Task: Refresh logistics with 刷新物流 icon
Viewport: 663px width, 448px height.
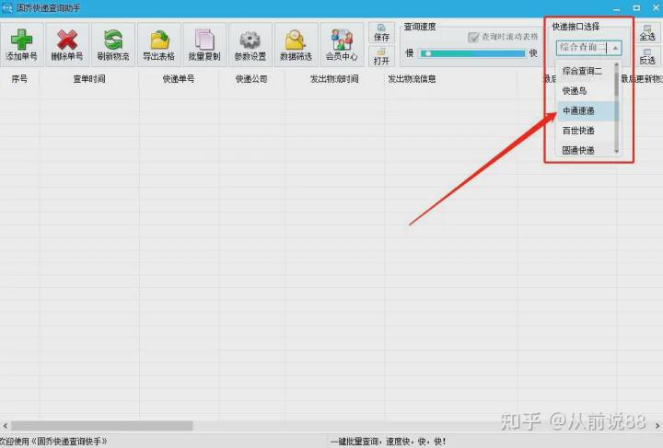Action: pyautogui.click(x=113, y=44)
